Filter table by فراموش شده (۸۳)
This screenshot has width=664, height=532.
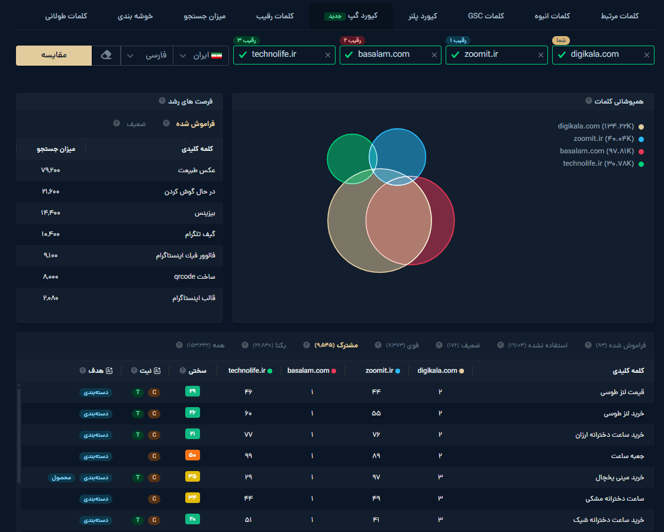pyautogui.click(x=621, y=345)
